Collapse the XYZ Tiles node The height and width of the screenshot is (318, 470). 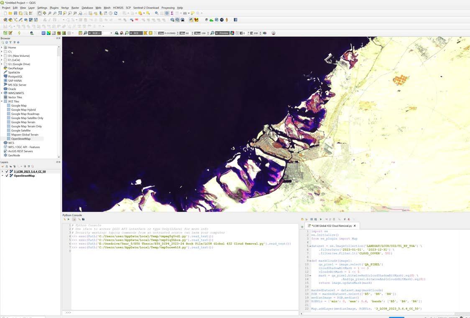point(2,102)
